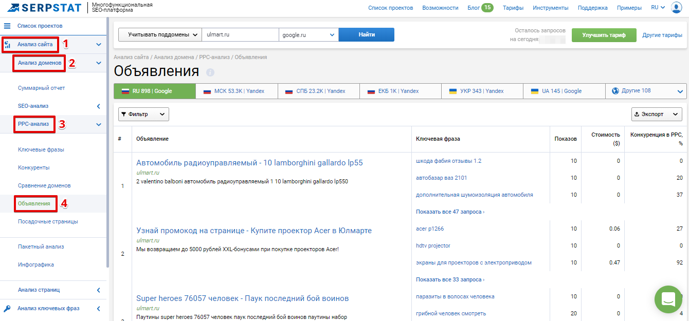Open Пакетный анализ in the sidebar
This screenshot has width=689, height=321.
coord(41,247)
